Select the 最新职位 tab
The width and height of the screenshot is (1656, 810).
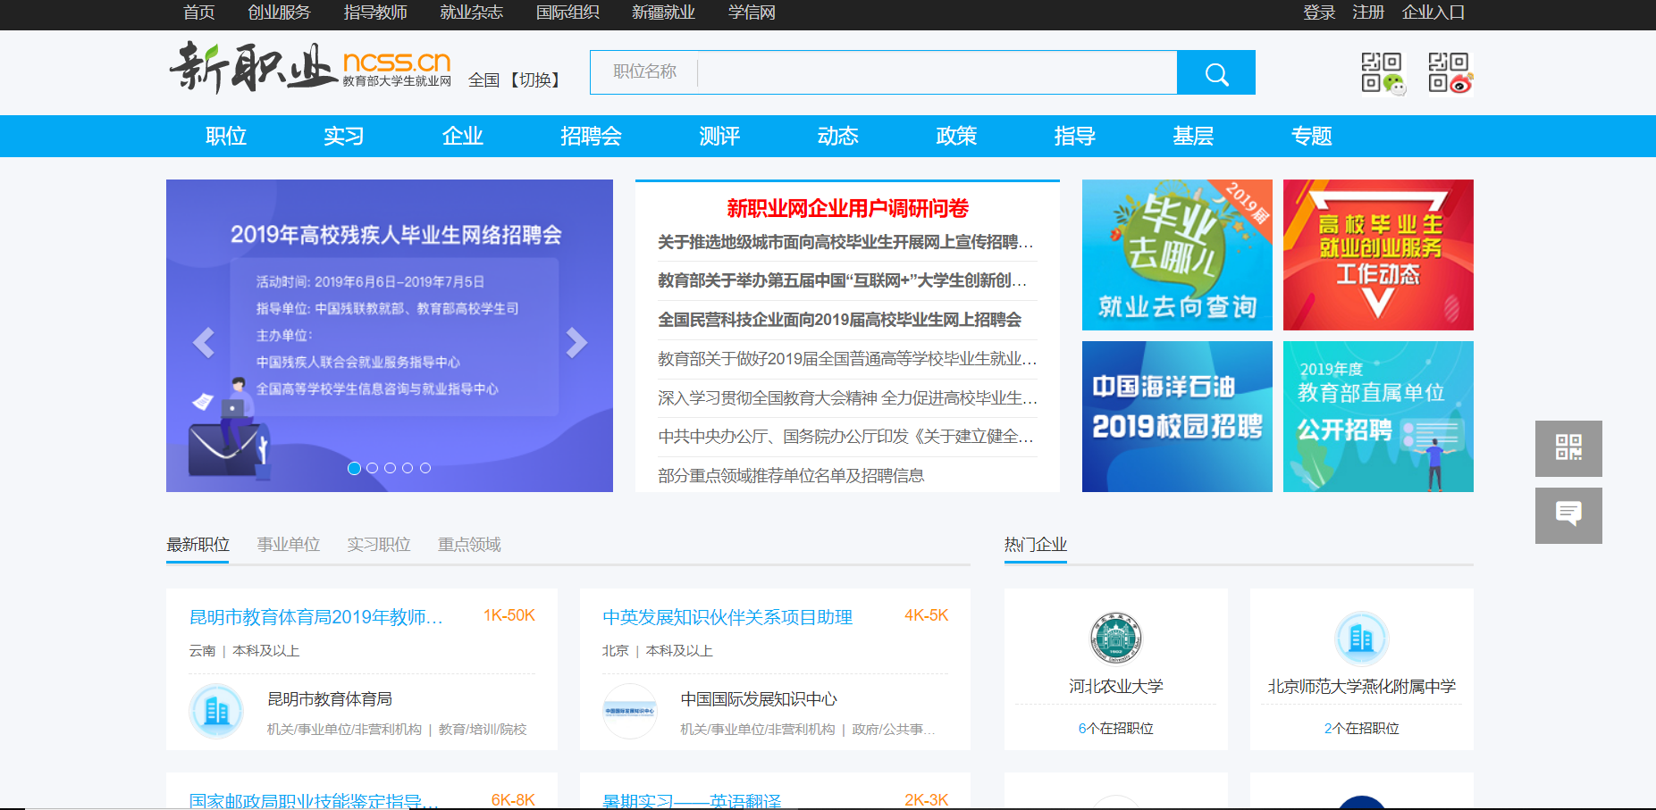(x=198, y=545)
